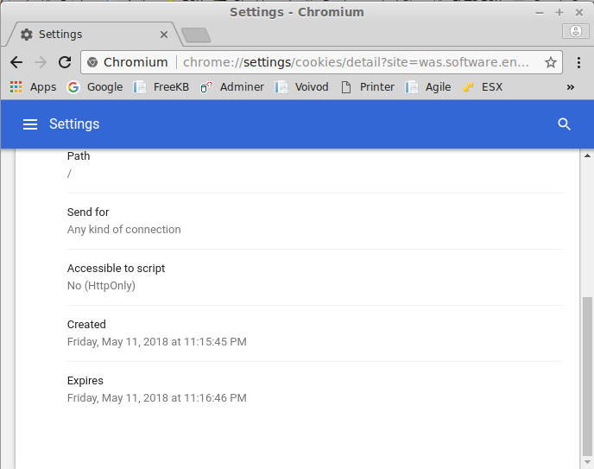Expand hidden bookmarks with double chevron

(x=570, y=87)
